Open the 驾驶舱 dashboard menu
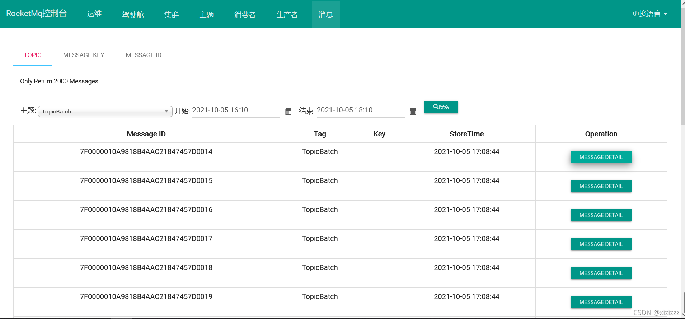 pyautogui.click(x=133, y=15)
